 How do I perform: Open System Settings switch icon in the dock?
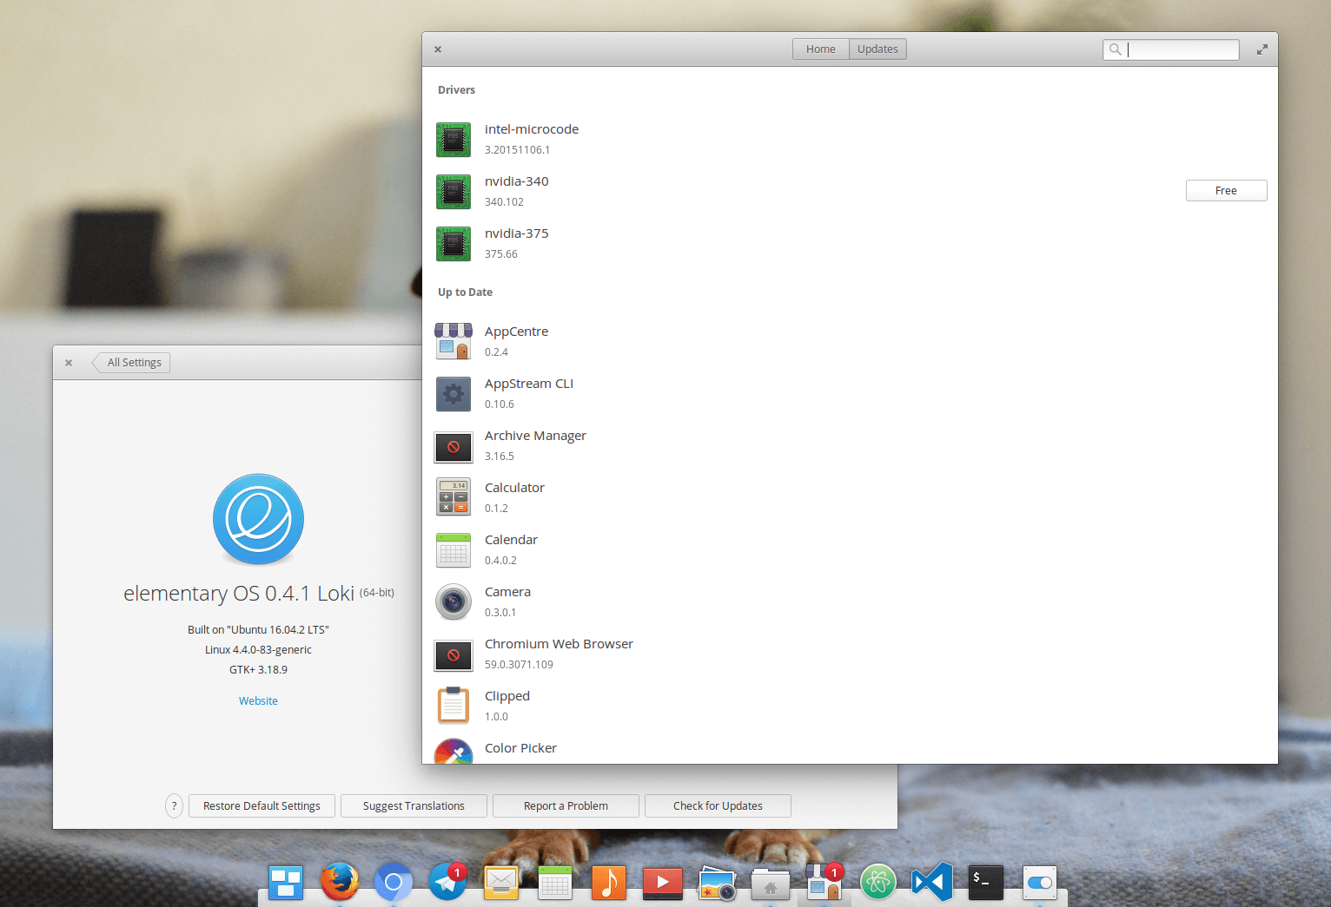(x=1040, y=883)
